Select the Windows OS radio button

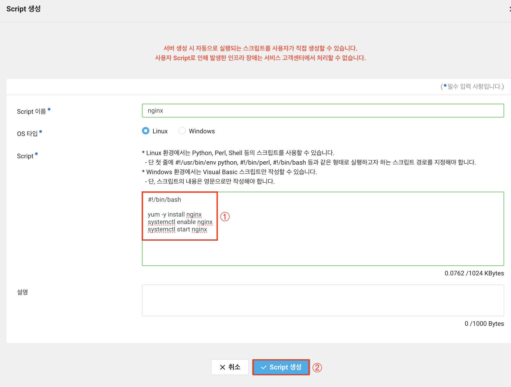coord(182,131)
